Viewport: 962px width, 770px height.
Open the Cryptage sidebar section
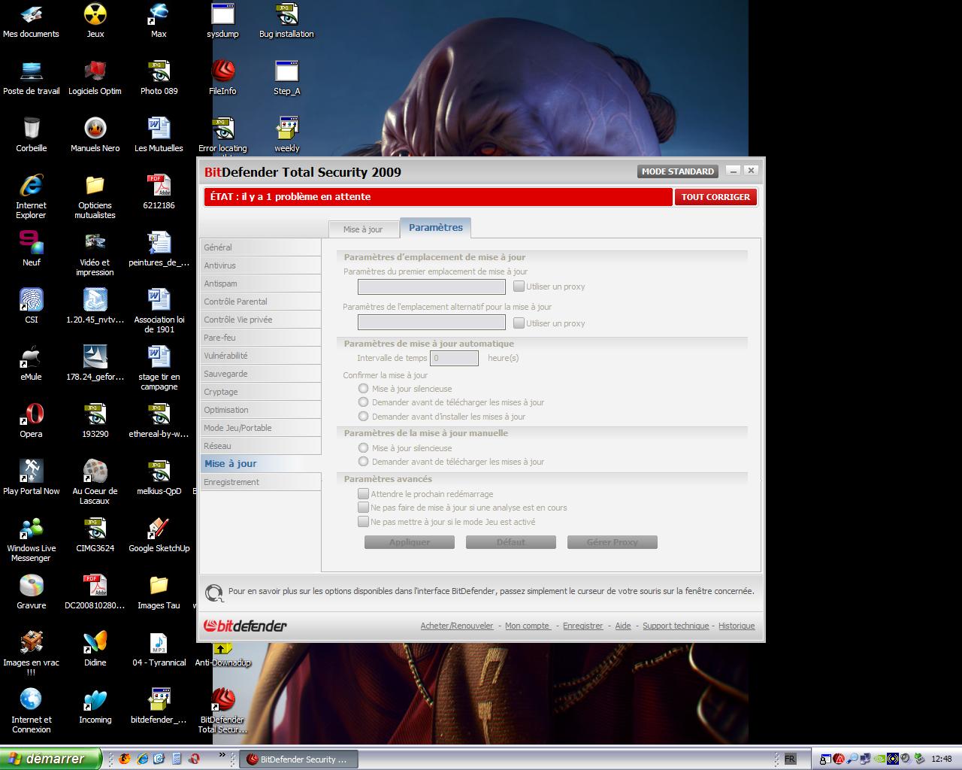[x=260, y=392]
